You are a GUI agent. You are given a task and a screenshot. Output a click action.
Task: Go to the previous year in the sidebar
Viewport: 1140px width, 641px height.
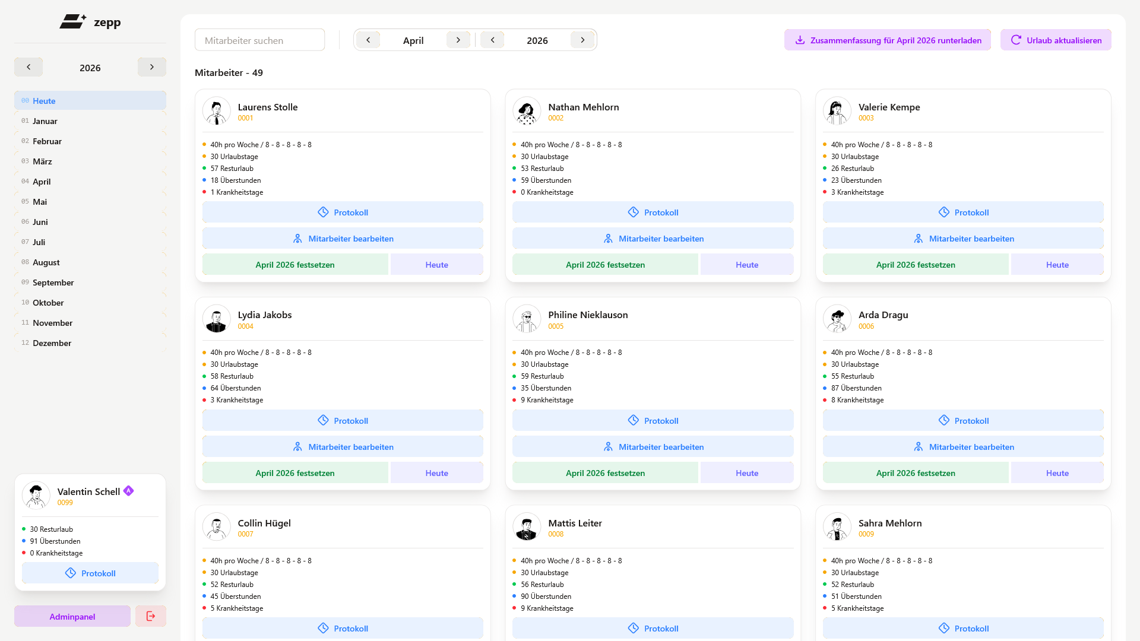(x=28, y=67)
